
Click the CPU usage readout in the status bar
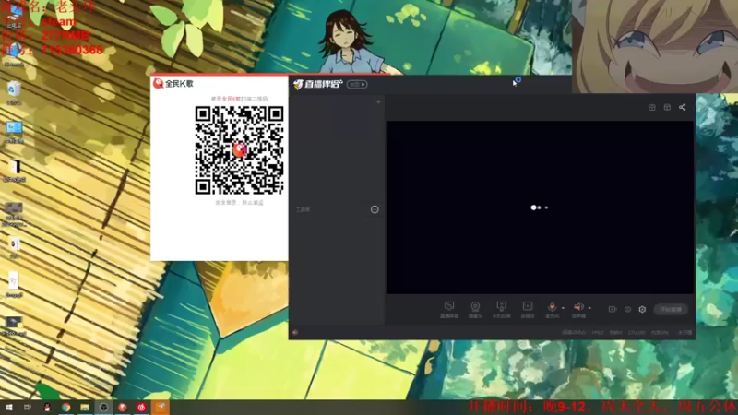coord(637,333)
